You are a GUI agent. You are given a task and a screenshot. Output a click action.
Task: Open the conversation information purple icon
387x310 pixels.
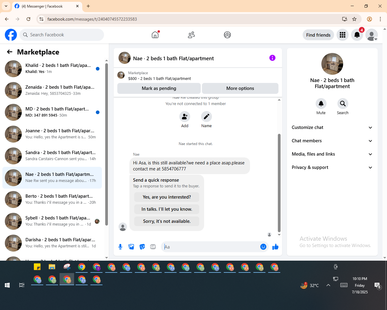[272, 58]
